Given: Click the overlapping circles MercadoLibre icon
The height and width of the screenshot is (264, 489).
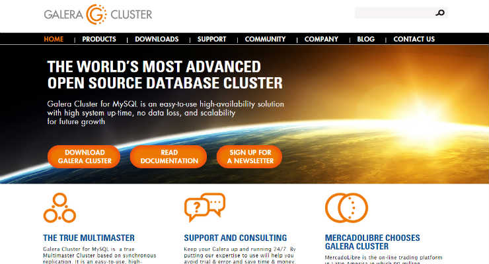Looking at the screenshot, I should (x=346, y=208).
